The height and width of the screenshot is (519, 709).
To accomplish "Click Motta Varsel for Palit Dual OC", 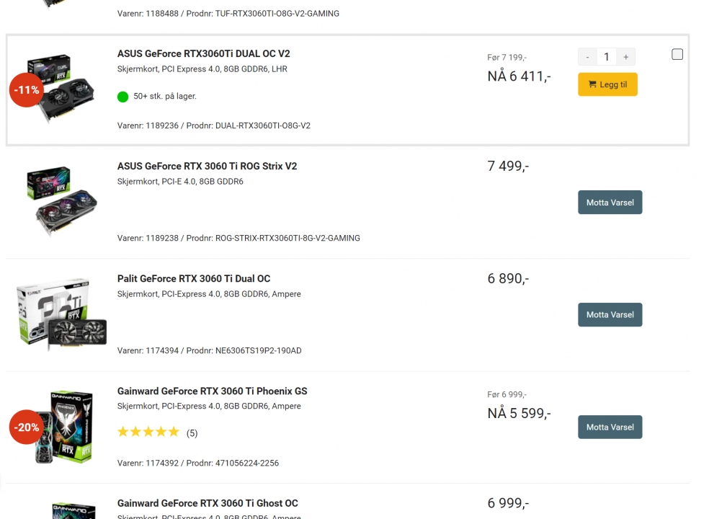I will point(610,315).
